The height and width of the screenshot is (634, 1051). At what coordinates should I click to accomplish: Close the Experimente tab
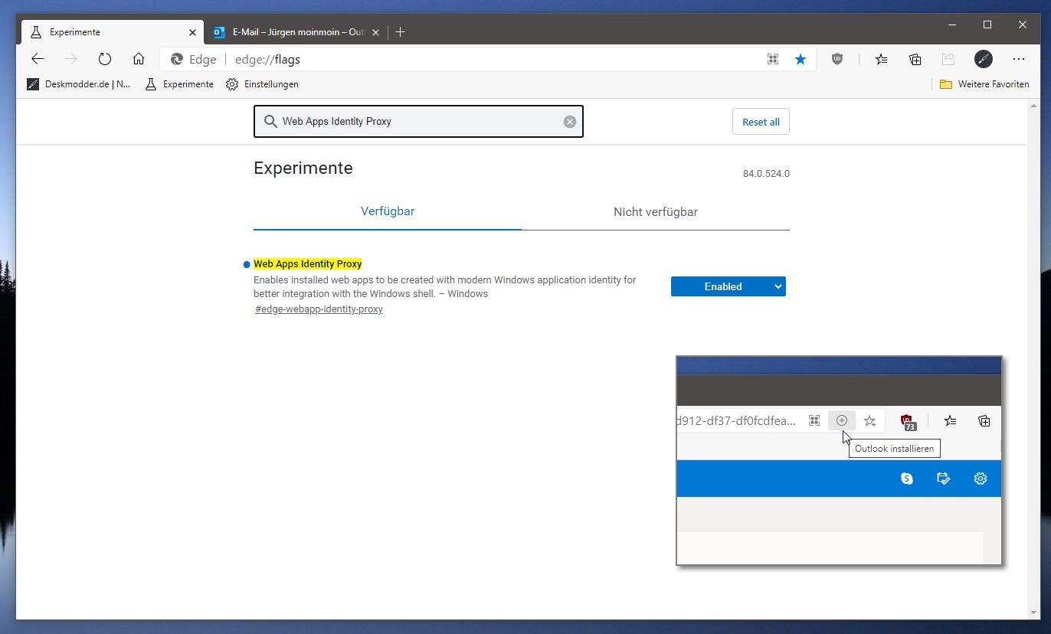pos(192,32)
